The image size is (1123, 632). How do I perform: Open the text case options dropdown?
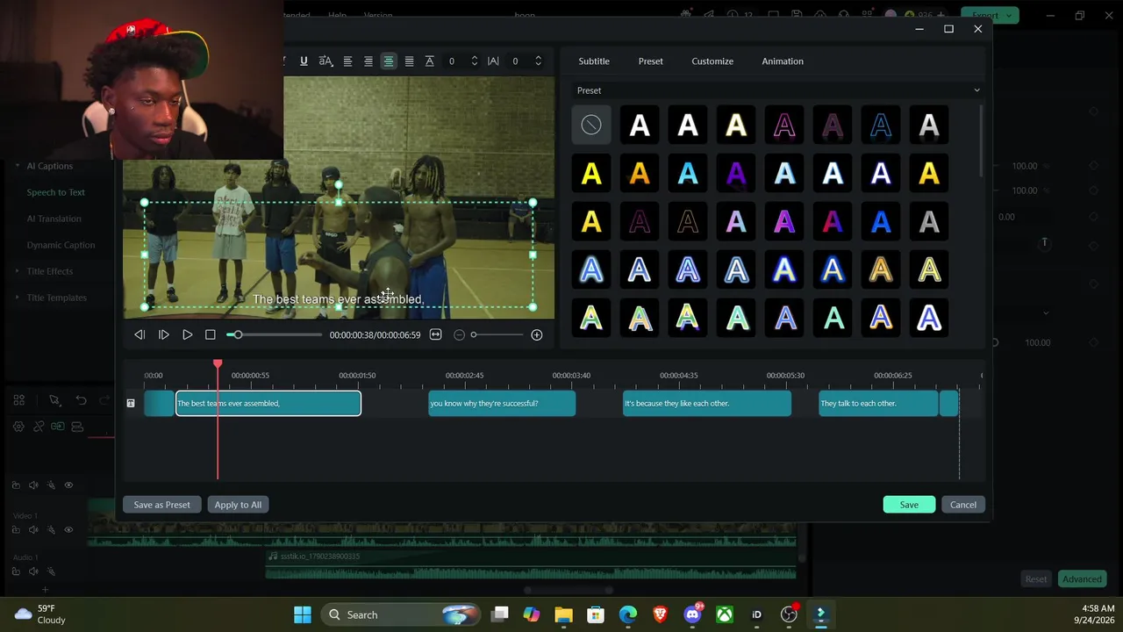(325, 61)
